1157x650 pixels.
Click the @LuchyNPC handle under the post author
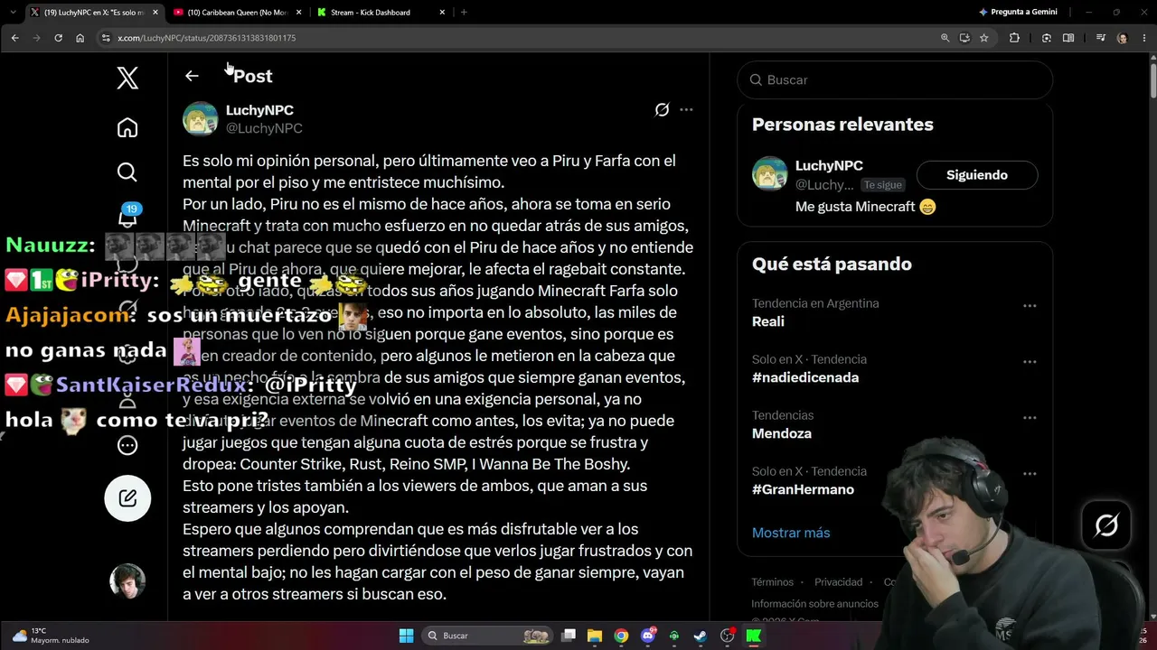tap(264, 128)
